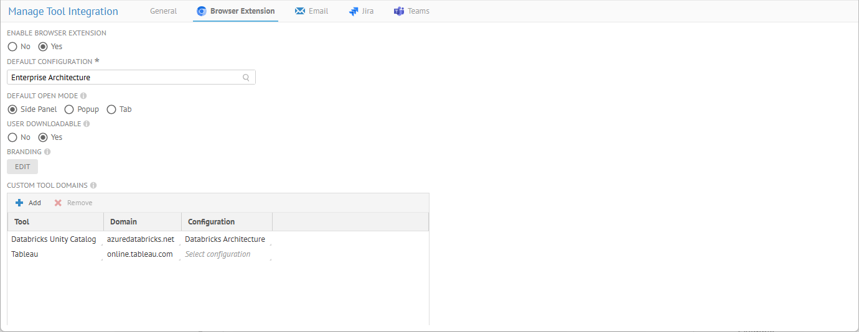Open Select configuration dropdown for Tableau
Screen dimensions: 859x332
pyautogui.click(x=226, y=254)
